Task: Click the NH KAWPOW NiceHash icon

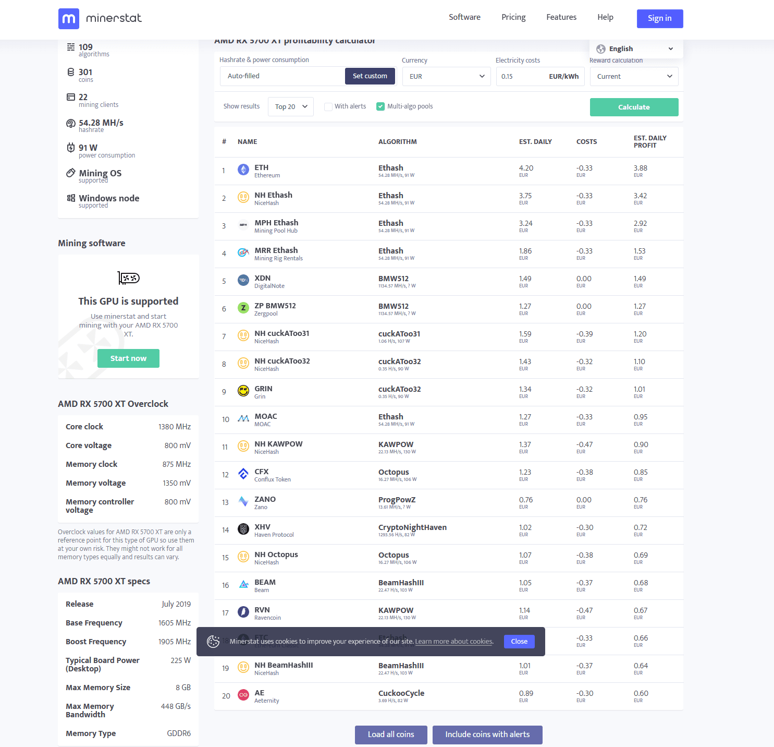Action: pyautogui.click(x=243, y=446)
